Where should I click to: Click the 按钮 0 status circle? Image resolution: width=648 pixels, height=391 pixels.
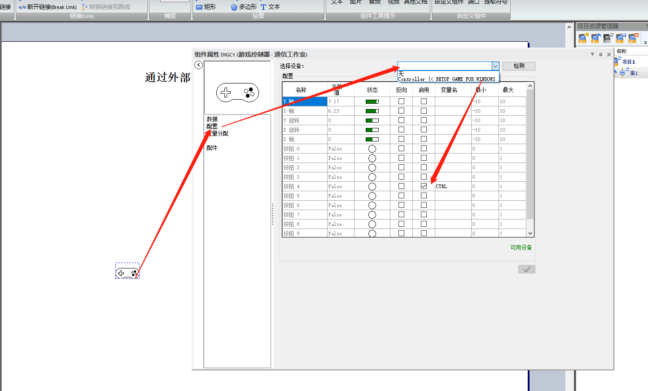tap(372, 149)
